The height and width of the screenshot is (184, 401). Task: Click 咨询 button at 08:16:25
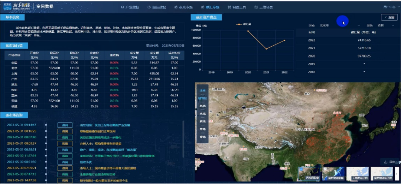pyautogui.click(x=65, y=131)
